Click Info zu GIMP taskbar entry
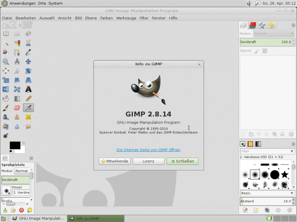This screenshot has width=297, height=222. pos(96,219)
